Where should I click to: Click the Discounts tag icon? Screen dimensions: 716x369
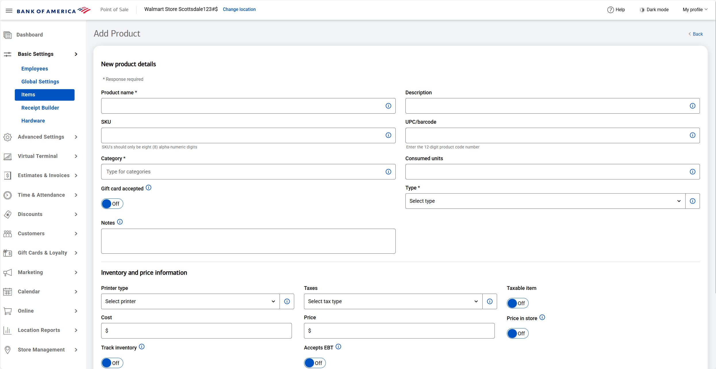coord(8,214)
